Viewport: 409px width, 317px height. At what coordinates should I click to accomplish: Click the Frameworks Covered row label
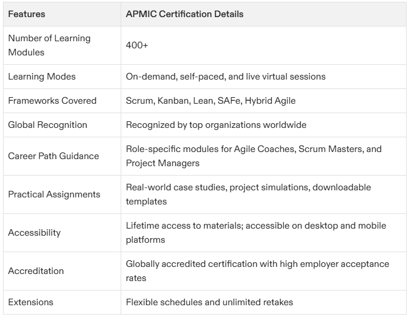point(52,101)
